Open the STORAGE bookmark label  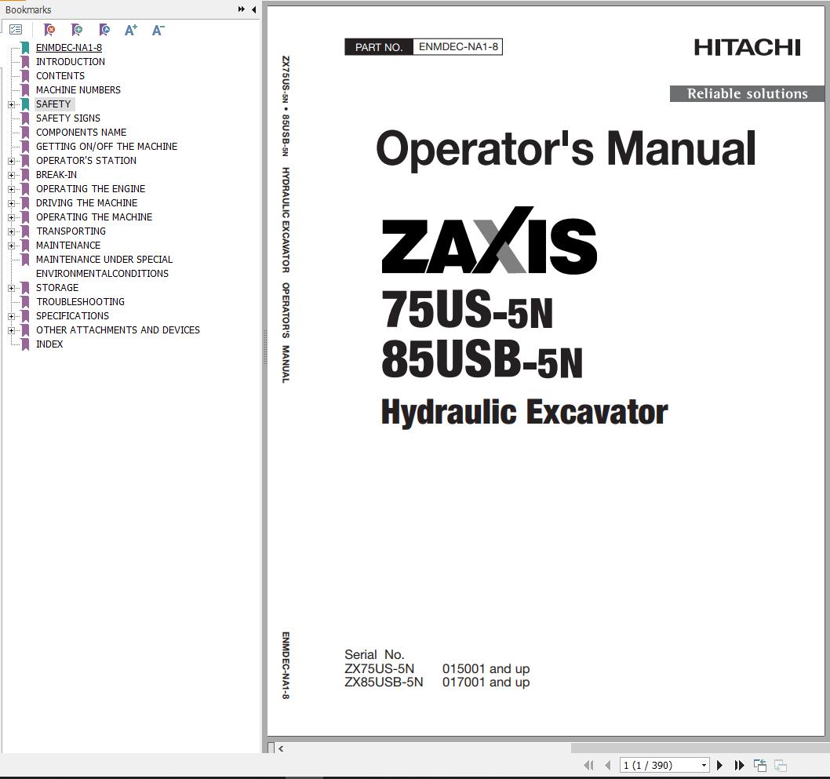coord(57,287)
